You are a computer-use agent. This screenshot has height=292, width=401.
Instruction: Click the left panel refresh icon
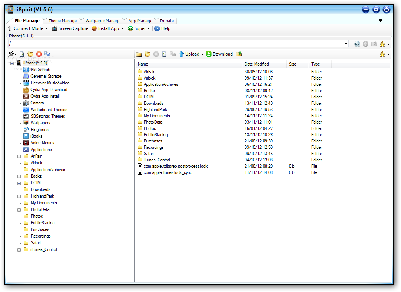[x=22, y=54]
